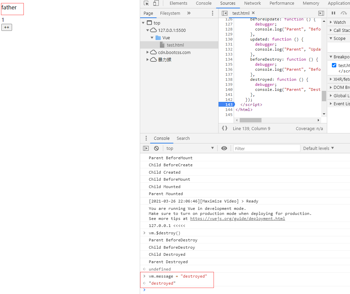Click inside the console Filter field
The image size is (350, 294).
267,149
